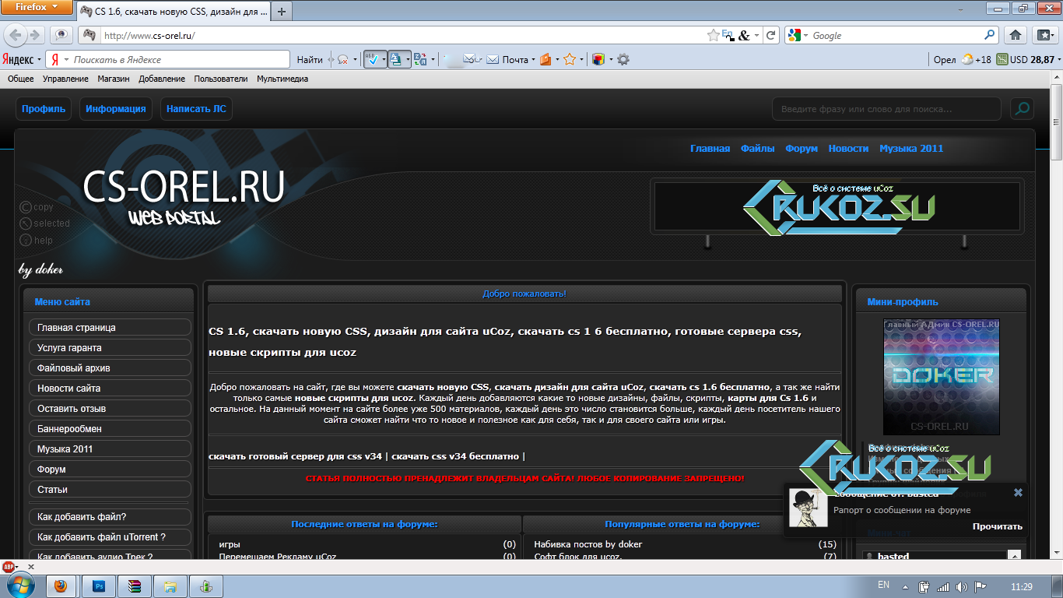The image size is (1063, 598).
Task: Go to the Firefox Home page icon
Action: (x=1016, y=35)
